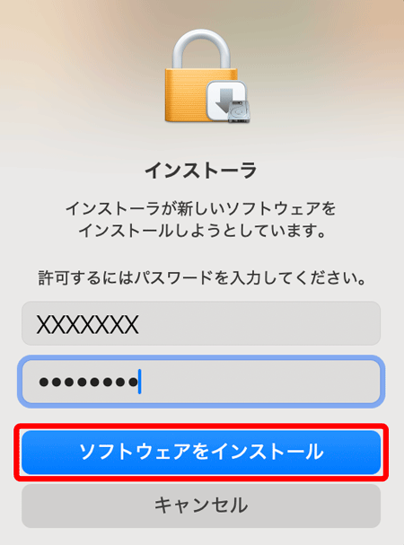Click the first password bullet dot
Image resolution: width=404 pixels, height=545 pixels.
(x=43, y=382)
